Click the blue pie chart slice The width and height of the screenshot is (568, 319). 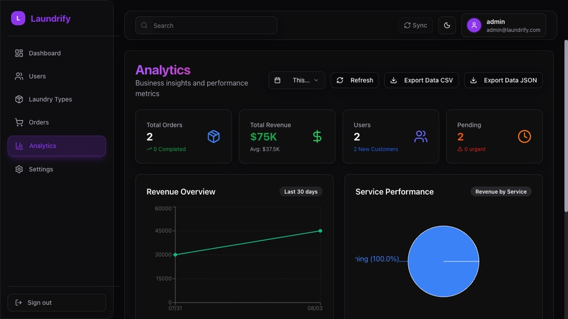[443, 261]
